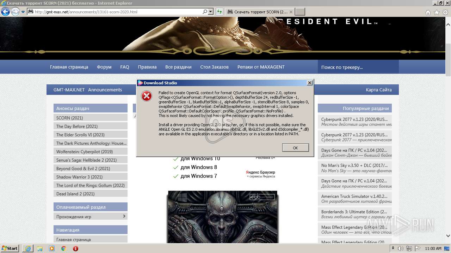Open Favorites star icon
451x253 pixels.
tap(437, 12)
